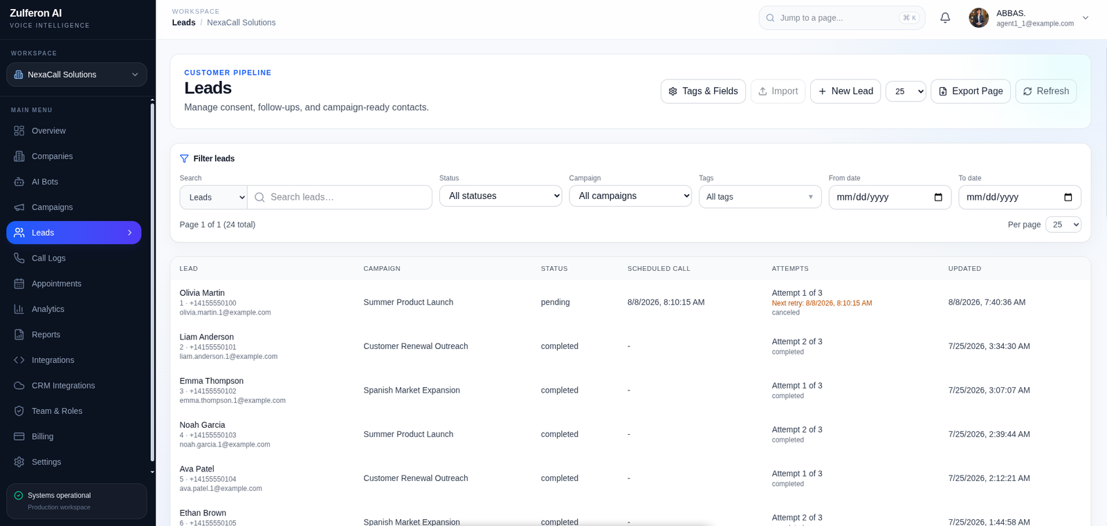The height and width of the screenshot is (526, 1107).
Task: Click lead name Ethan Brown
Action: click(x=203, y=513)
